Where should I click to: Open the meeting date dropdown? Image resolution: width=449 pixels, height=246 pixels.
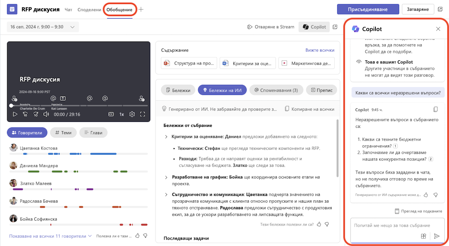pos(43,27)
